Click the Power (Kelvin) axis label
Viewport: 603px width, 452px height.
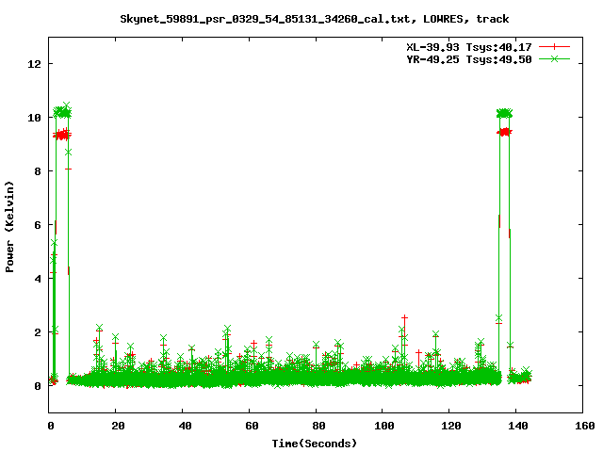(x=9, y=227)
